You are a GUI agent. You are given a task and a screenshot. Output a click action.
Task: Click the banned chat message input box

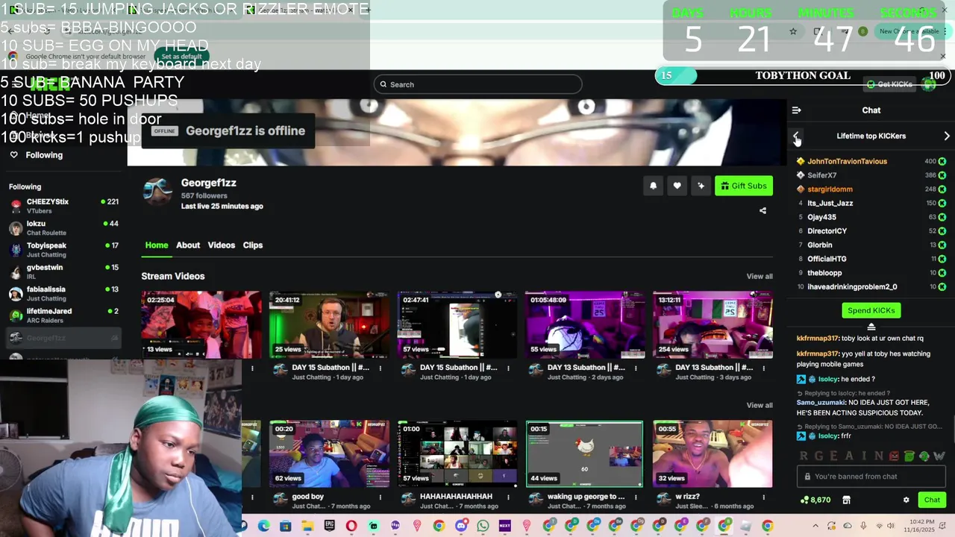(x=871, y=477)
